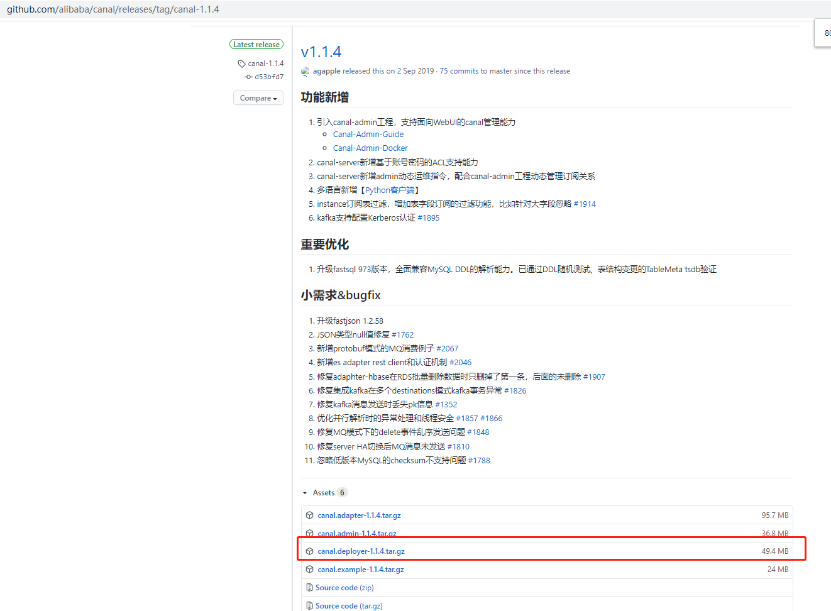Open issue #1914
The width and height of the screenshot is (831, 611).
(585, 204)
